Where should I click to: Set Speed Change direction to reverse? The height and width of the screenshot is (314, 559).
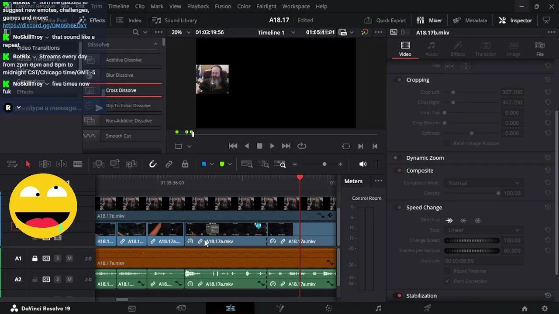(x=464, y=220)
